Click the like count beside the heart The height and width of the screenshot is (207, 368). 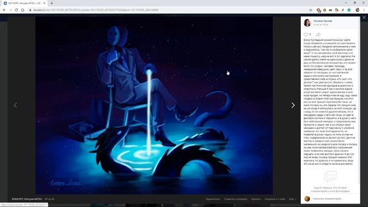310,34
